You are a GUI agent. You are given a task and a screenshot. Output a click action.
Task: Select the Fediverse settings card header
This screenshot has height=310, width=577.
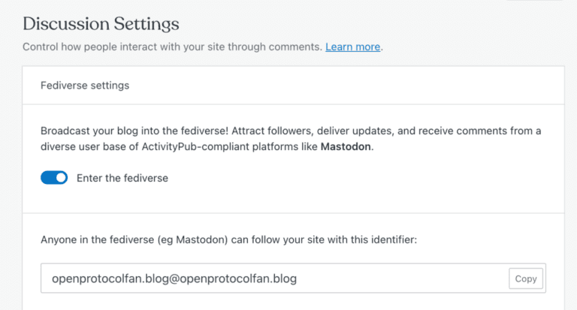coord(85,86)
